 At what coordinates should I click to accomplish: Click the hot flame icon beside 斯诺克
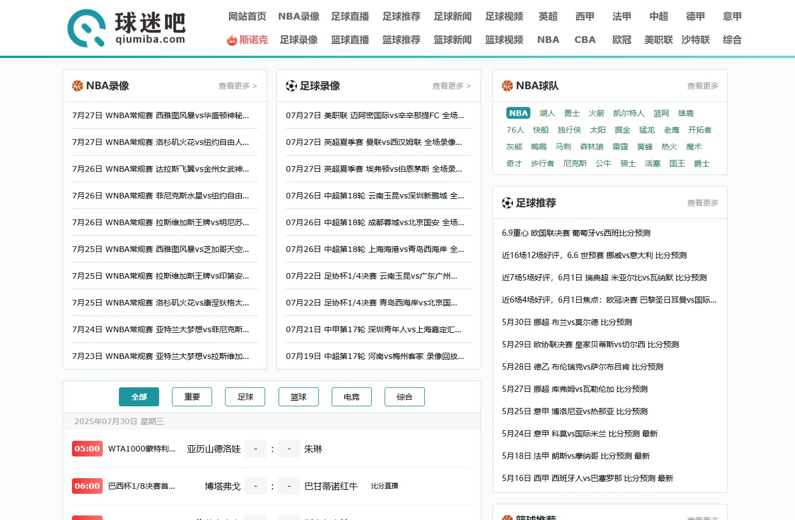232,40
